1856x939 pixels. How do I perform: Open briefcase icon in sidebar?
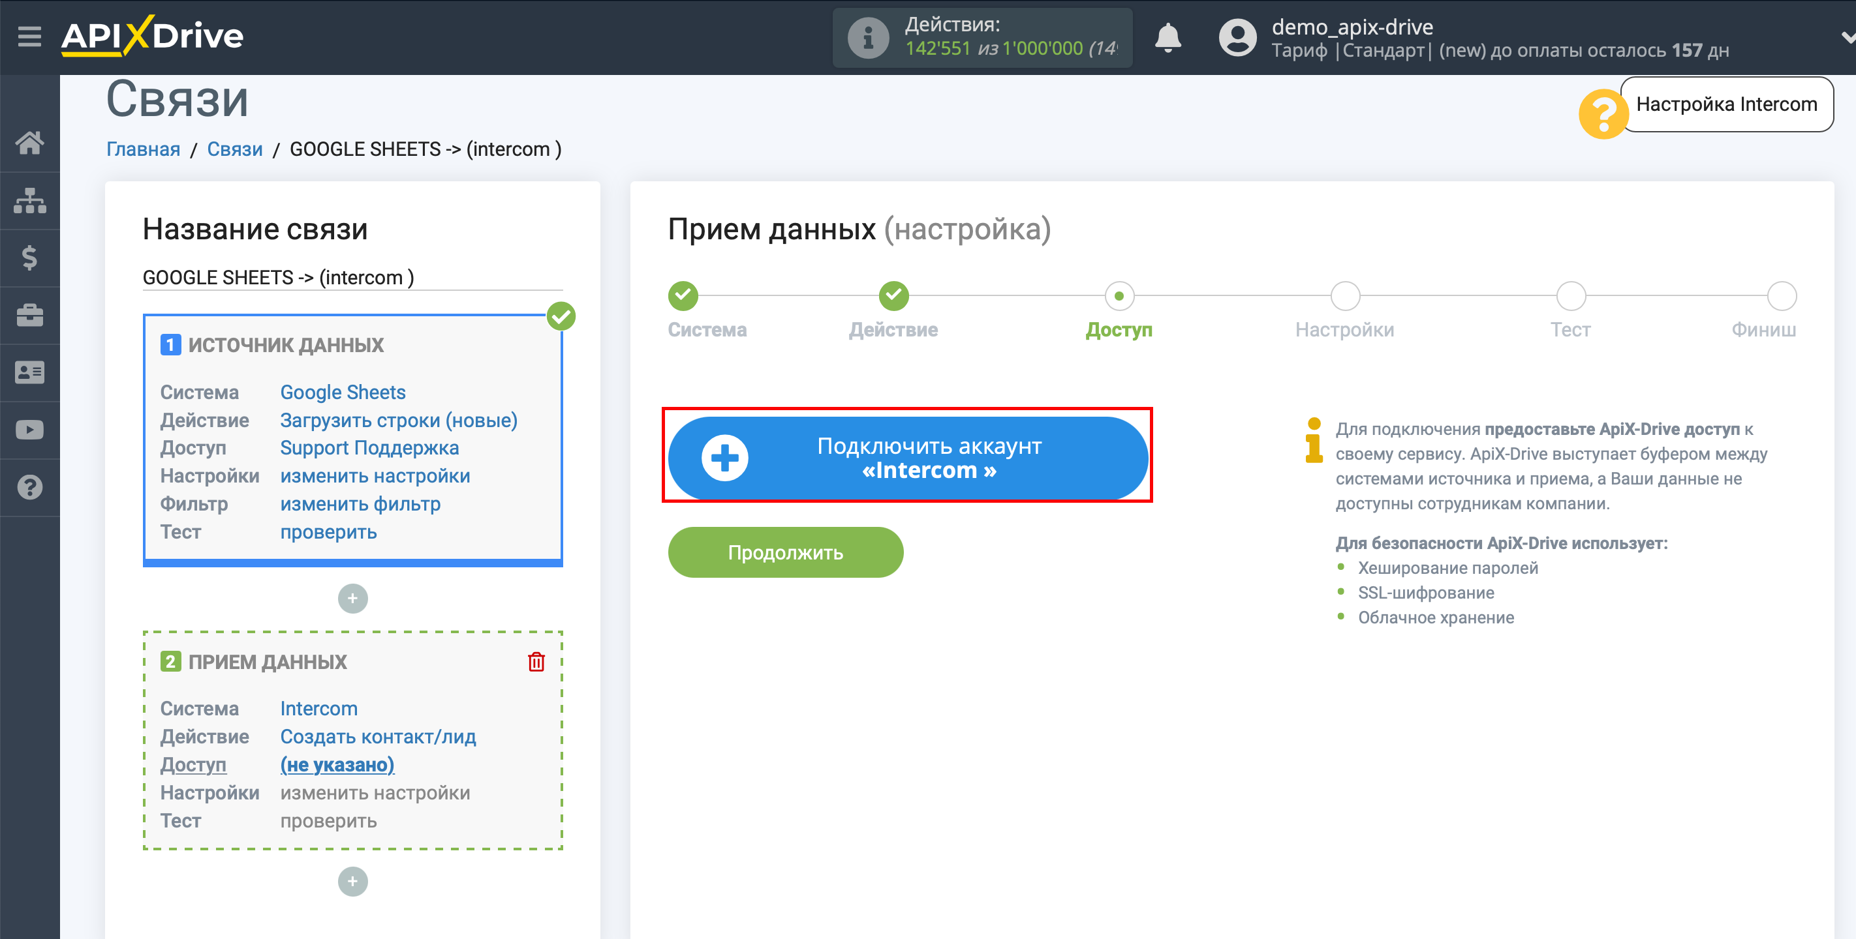pos(29,315)
